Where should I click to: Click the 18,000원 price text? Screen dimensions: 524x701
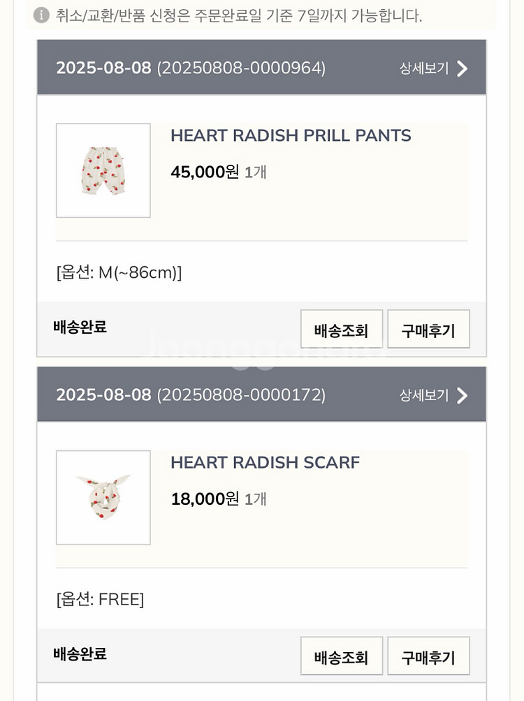coord(205,499)
